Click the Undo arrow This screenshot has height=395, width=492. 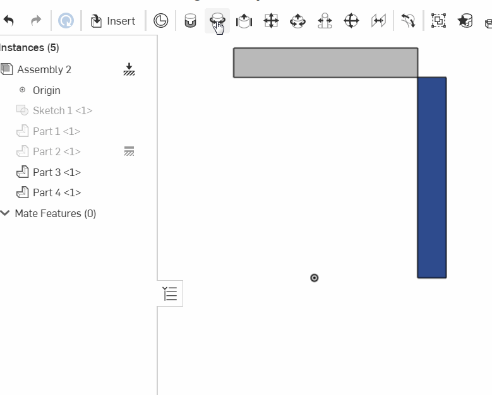[x=9, y=21]
